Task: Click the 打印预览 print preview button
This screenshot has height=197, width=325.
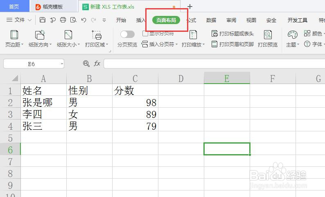Action: (268, 39)
